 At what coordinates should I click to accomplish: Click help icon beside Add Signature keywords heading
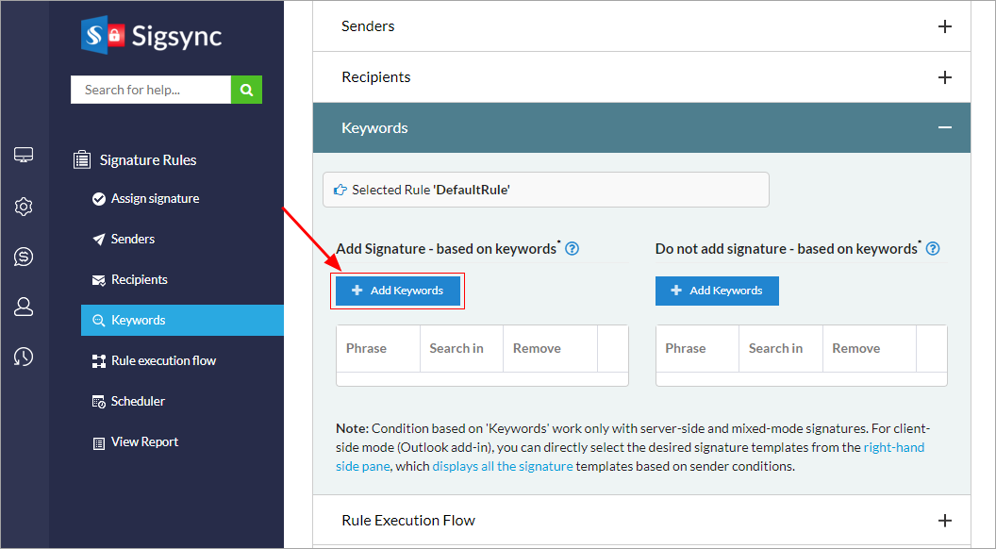[x=572, y=249]
